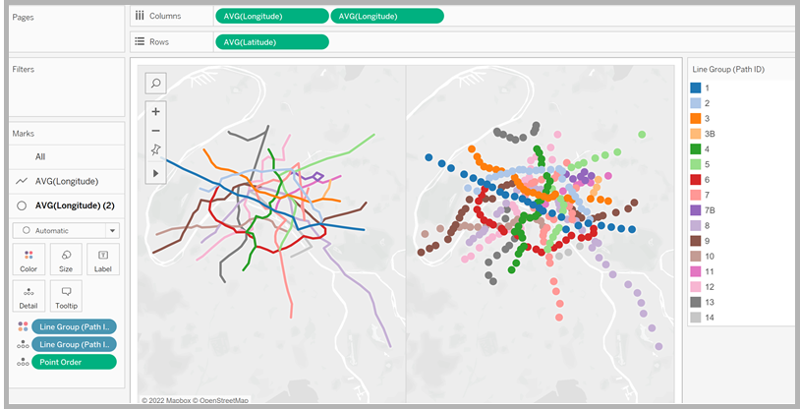Screen dimensions: 800x409
Task: Select the All marks tab
Action: click(40, 156)
